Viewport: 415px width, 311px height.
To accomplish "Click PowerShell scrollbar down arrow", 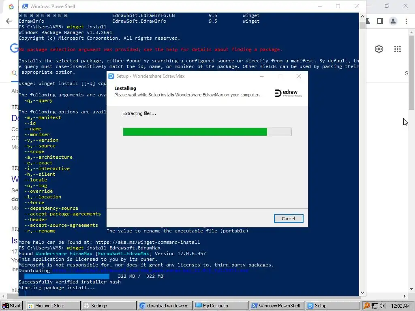I will coord(362,293).
